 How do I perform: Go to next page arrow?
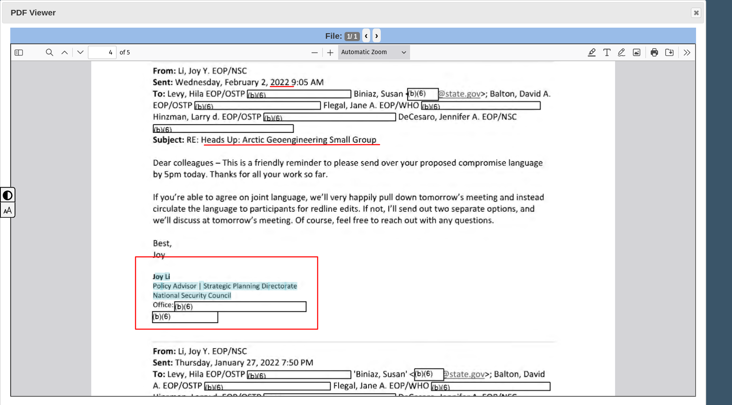(80, 53)
